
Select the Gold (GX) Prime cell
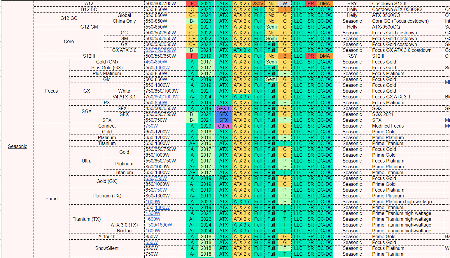pos(107,181)
